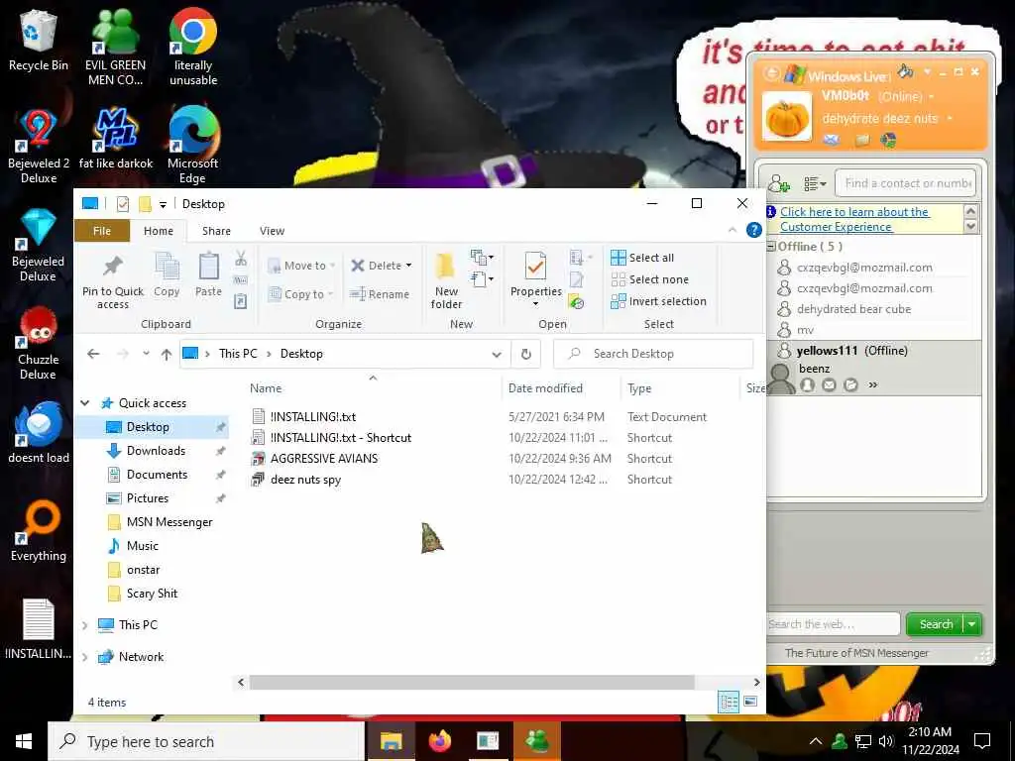Open the Windows Start button

24,741
